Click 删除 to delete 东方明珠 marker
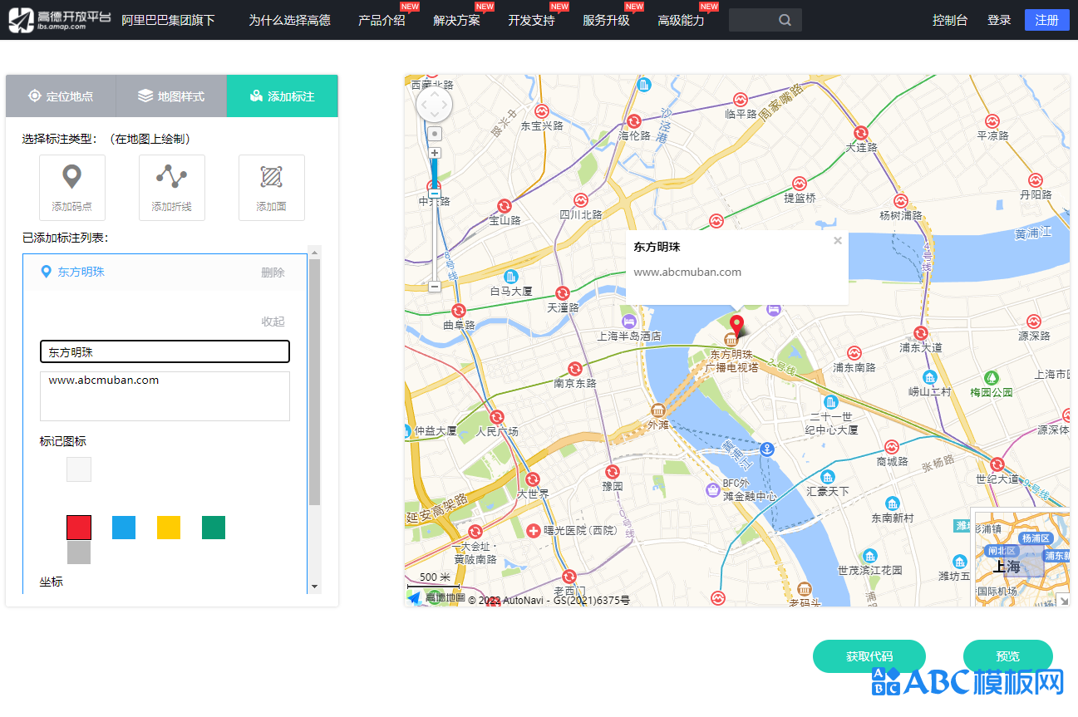 point(273,273)
